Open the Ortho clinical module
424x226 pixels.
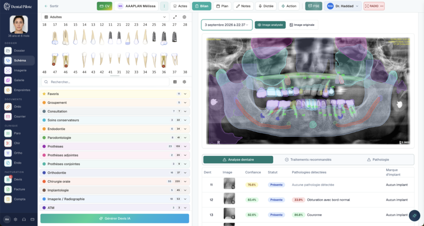click(x=19, y=153)
